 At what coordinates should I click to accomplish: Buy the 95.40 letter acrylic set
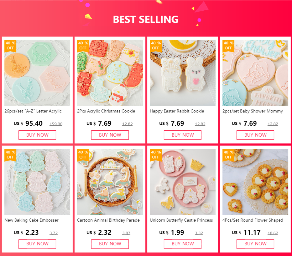[x=37, y=135]
